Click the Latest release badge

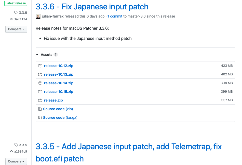coord(16,3)
